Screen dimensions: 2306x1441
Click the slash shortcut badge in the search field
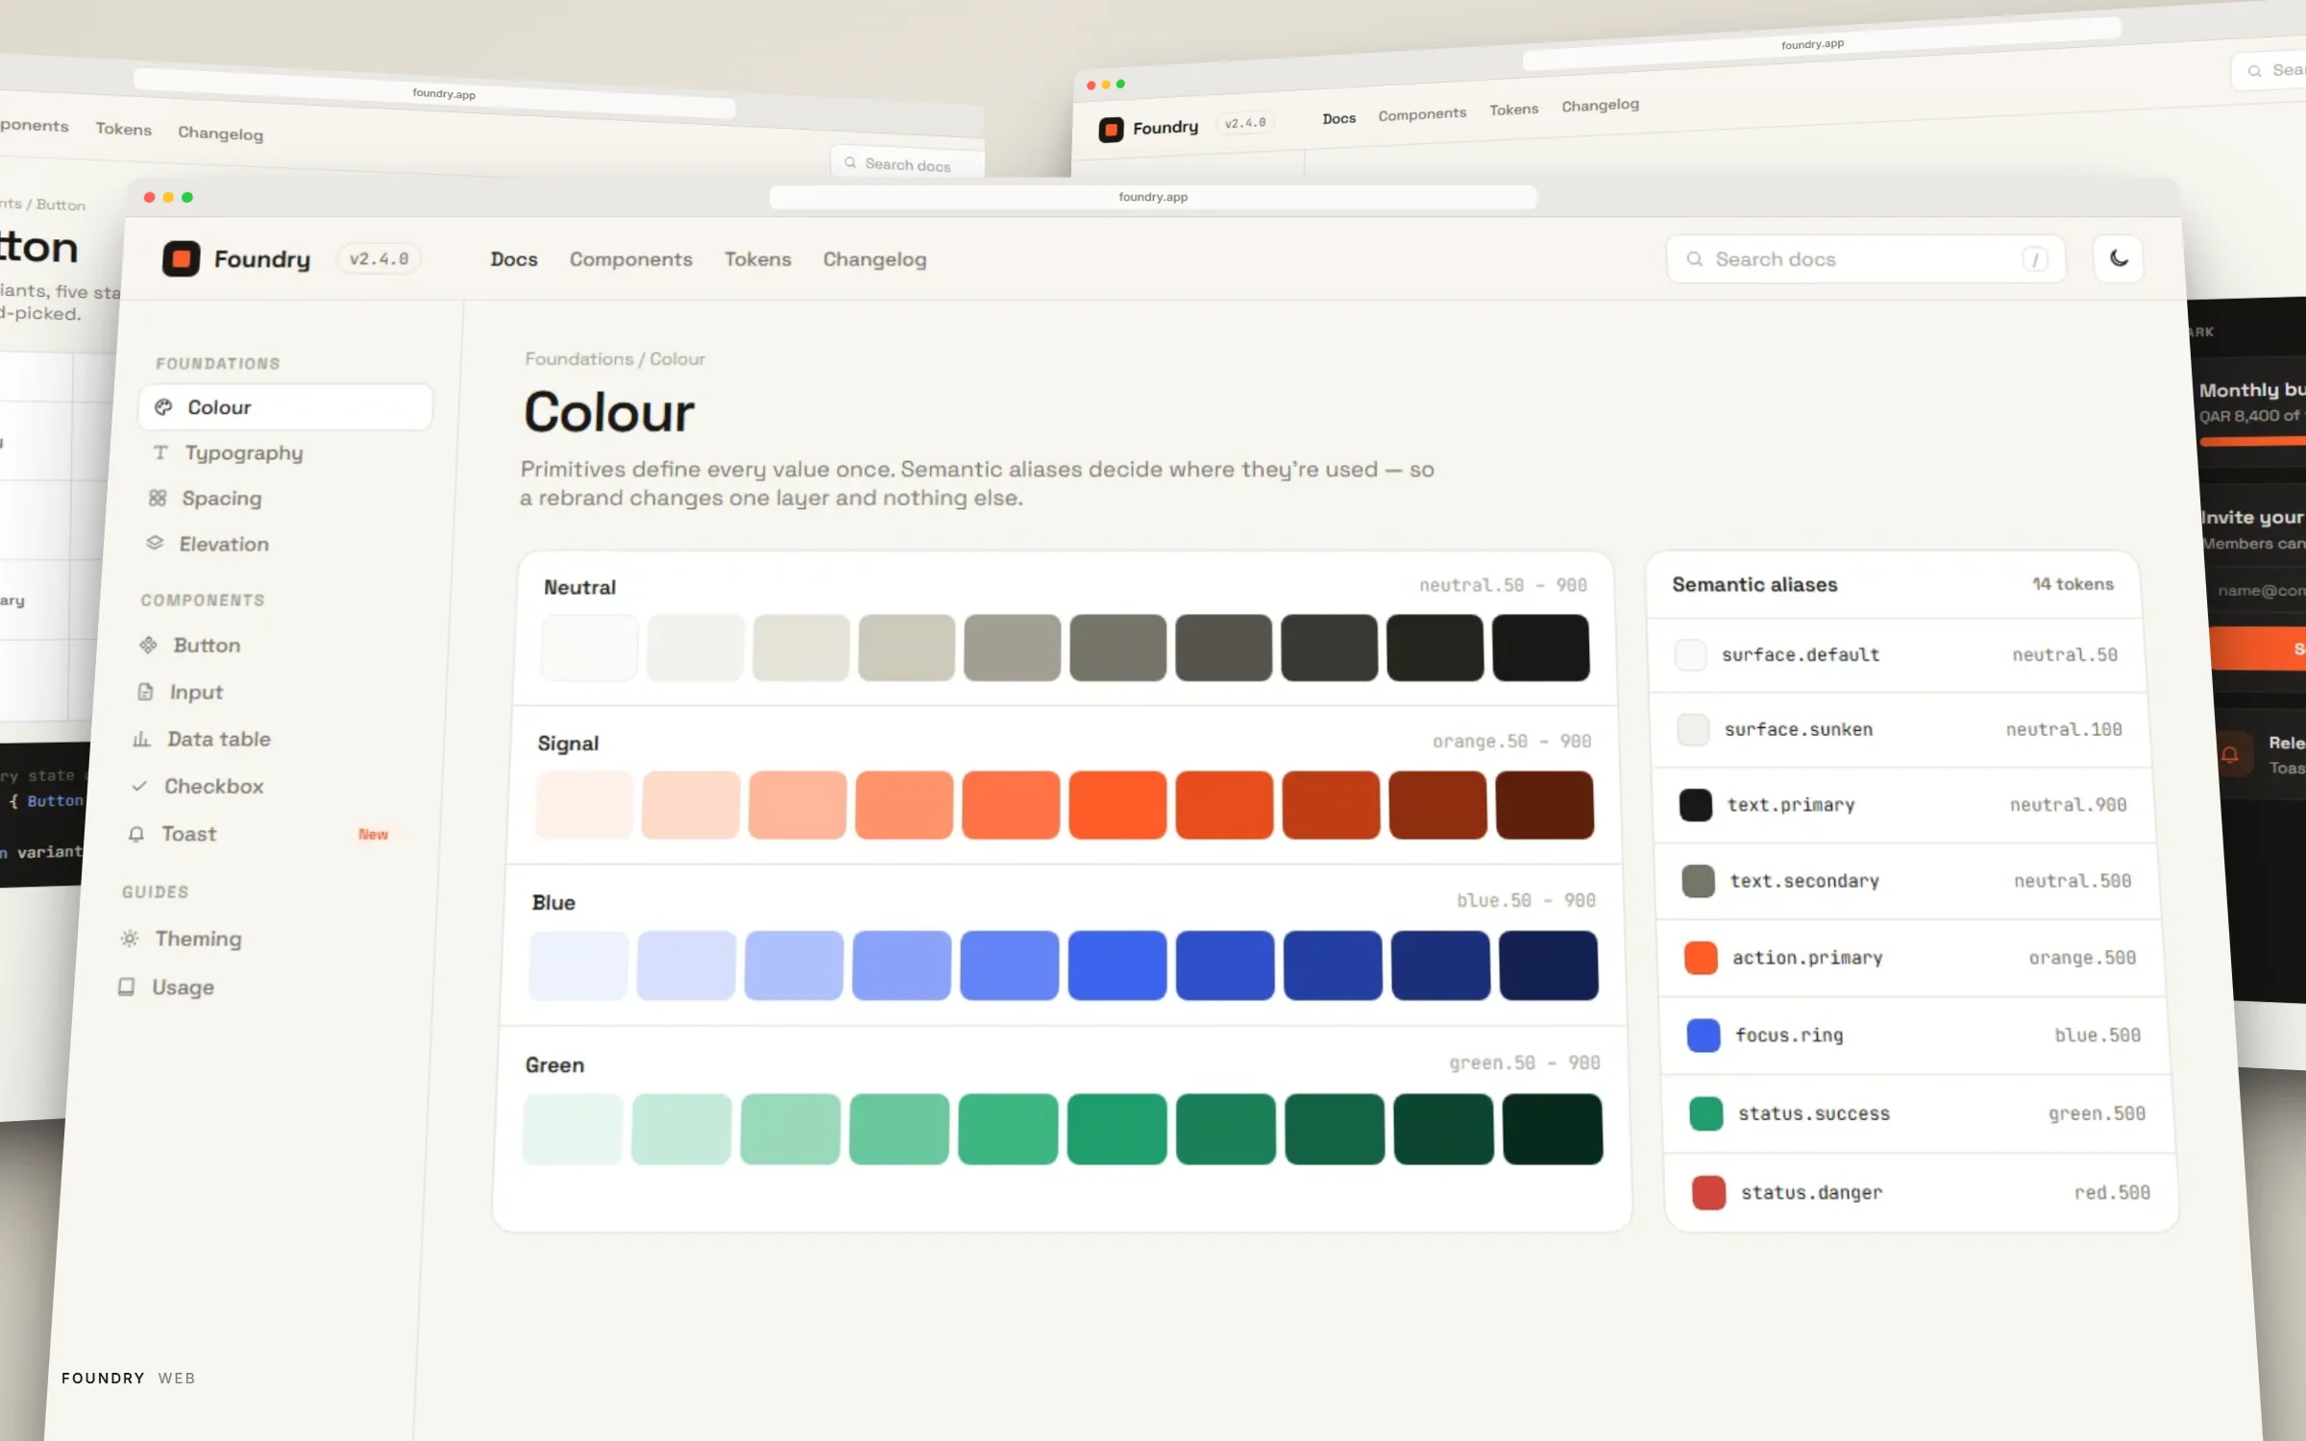click(x=2035, y=259)
